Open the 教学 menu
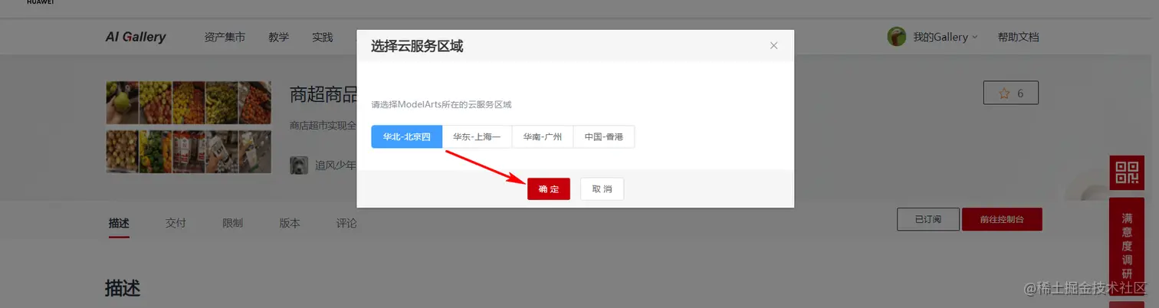The width and height of the screenshot is (1159, 308). point(279,37)
